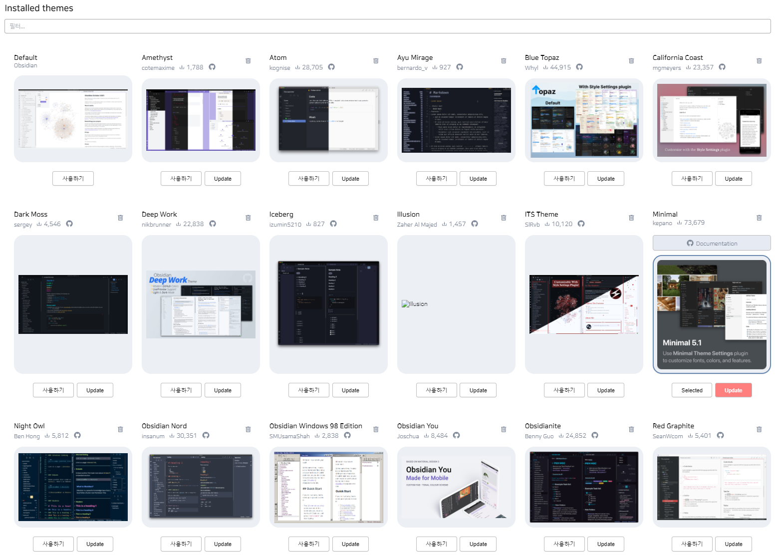
Task: Click Red Graphite GitHub icon
Action: (x=720, y=435)
